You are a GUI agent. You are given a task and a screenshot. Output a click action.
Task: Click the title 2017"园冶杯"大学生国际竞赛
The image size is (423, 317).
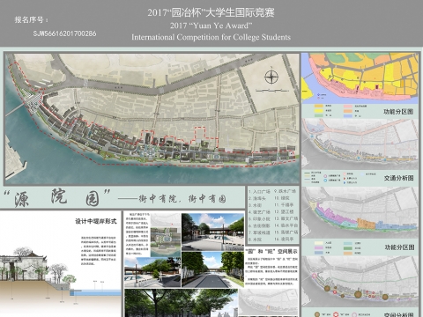tap(211, 12)
